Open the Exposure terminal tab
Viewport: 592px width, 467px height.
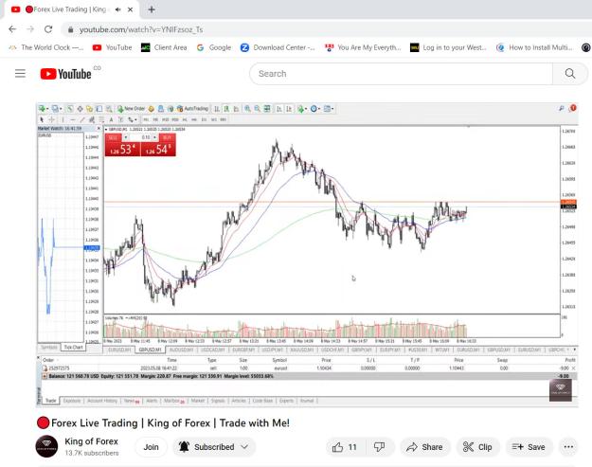[x=72, y=401]
